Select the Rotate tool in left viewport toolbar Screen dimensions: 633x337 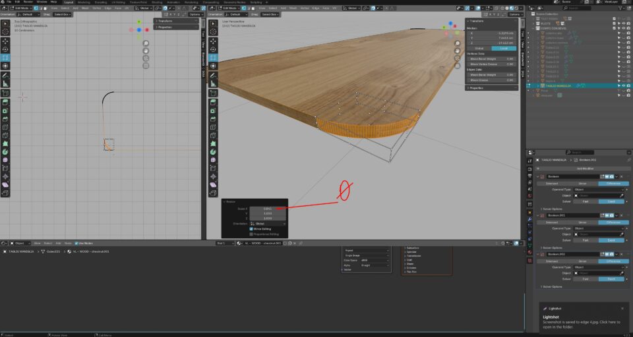[x=5, y=49]
